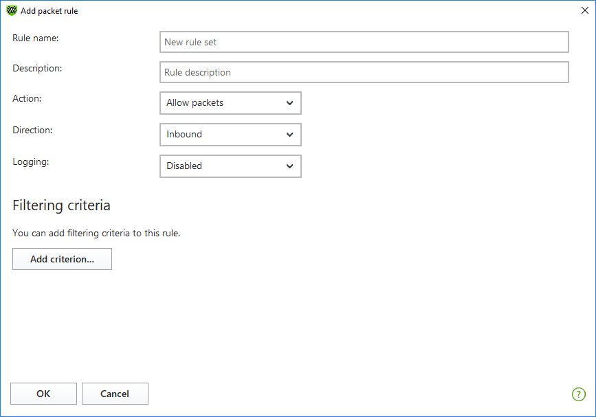Open help via green question mark icon
This screenshot has width=596, height=417.
[579, 394]
